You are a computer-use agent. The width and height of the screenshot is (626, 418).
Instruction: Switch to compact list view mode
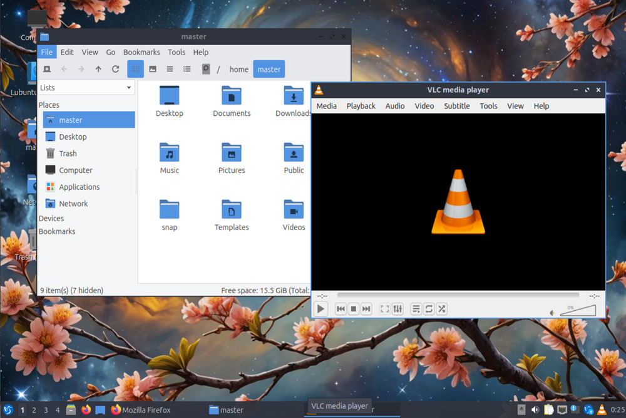point(170,69)
